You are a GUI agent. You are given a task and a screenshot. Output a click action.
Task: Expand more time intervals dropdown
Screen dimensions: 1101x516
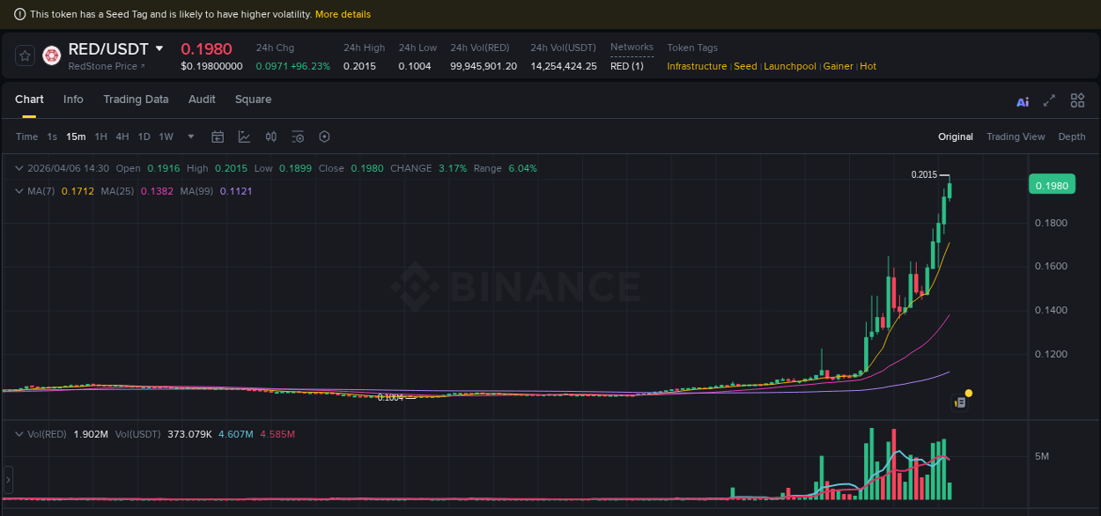click(191, 136)
